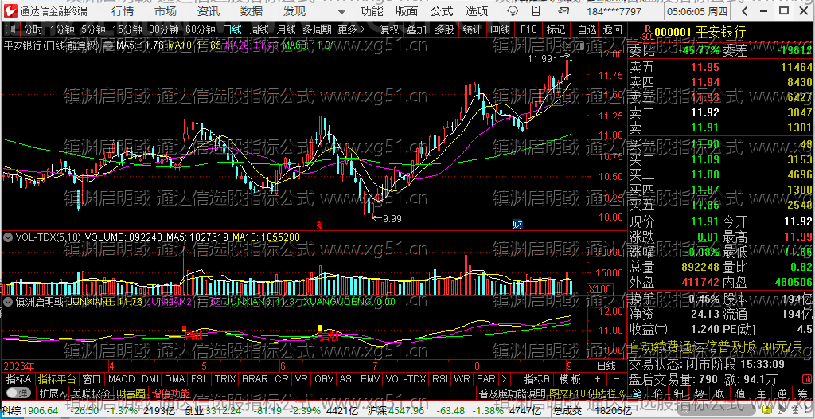This screenshot has height=419, width=815.
Task: Click the R300 margin-trading badge beside 000001
Action: (647, 33)
